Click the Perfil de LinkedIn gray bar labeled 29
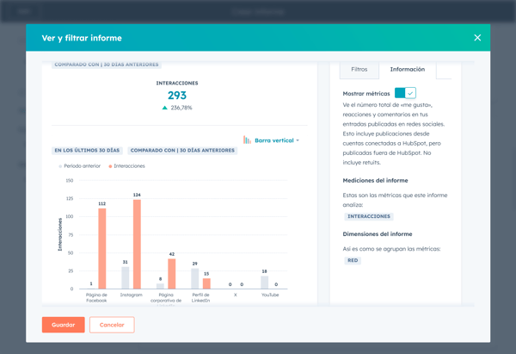516x354 pixels. pos(195,277)
